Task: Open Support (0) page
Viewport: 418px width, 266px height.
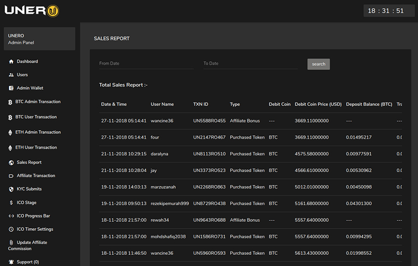Action: (x=28, y=262)
